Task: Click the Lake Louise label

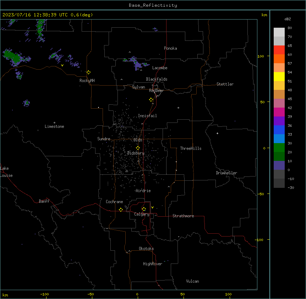Action: [x=6, y=172]
